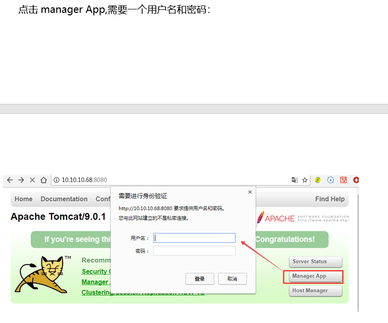
Task: Open the translate page icon
Action: (x=295, y=180)
